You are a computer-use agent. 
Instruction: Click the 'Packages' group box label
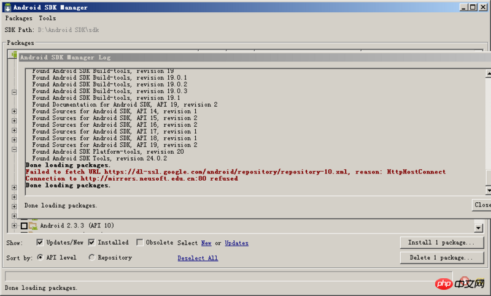20,43
